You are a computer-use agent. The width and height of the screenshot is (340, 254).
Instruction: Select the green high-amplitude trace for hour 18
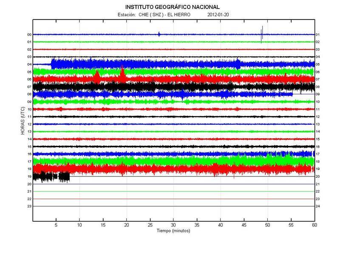click(170, 162)
